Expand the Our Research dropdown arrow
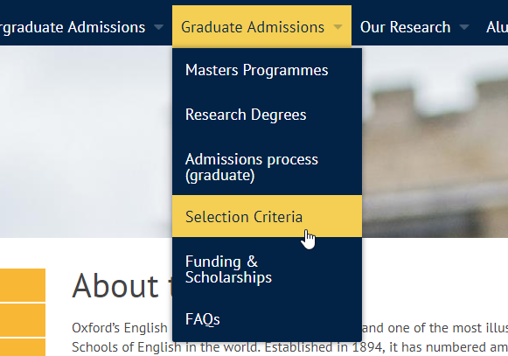This screenshot has height=356, width=508. [464, 27]
